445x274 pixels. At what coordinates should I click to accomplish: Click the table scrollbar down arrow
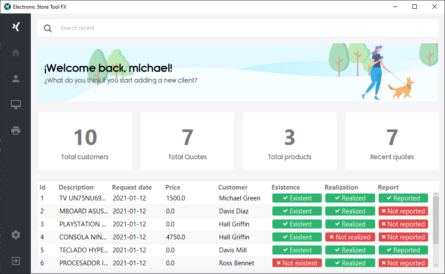pos(436,265)
